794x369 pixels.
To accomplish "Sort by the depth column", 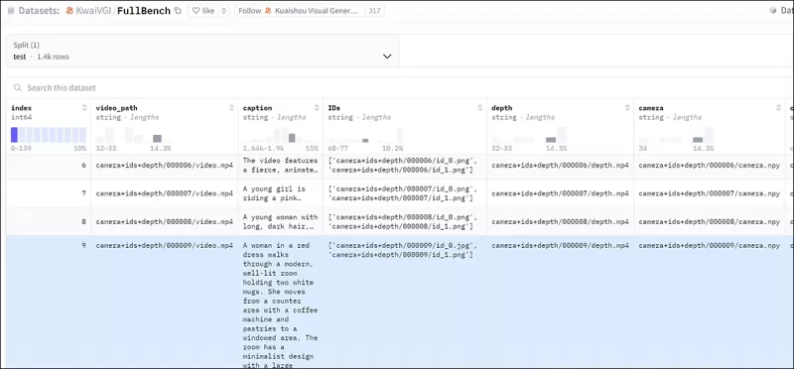I will [x=627, y=108].
